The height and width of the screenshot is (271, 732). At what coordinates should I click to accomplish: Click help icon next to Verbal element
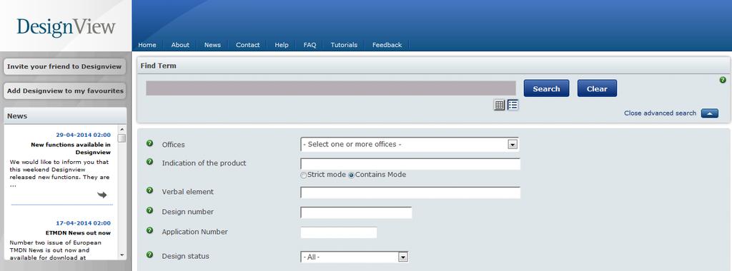click(x=150, y=190)
